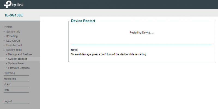Open the System menu section
Image resolution: width=218 pixels, height=109 pixels.
coord(8,27)
